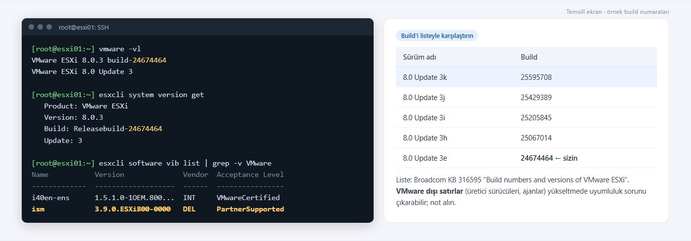Click the third terminal window control dot

(x=49, y=27)
